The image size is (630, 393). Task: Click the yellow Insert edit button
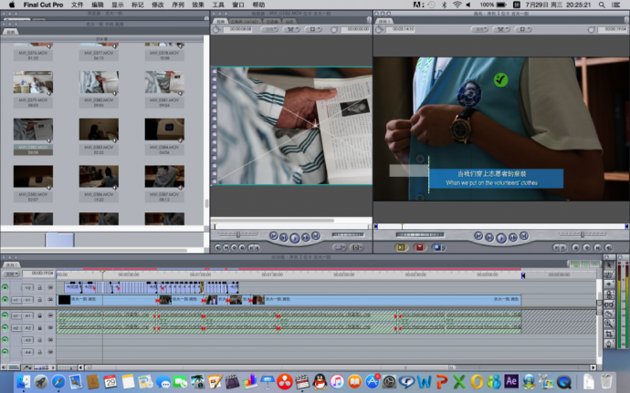[401, 247]
